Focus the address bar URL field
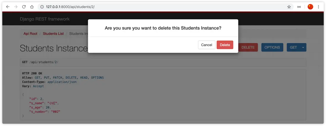The image size is (326, 126). [148, 7]
